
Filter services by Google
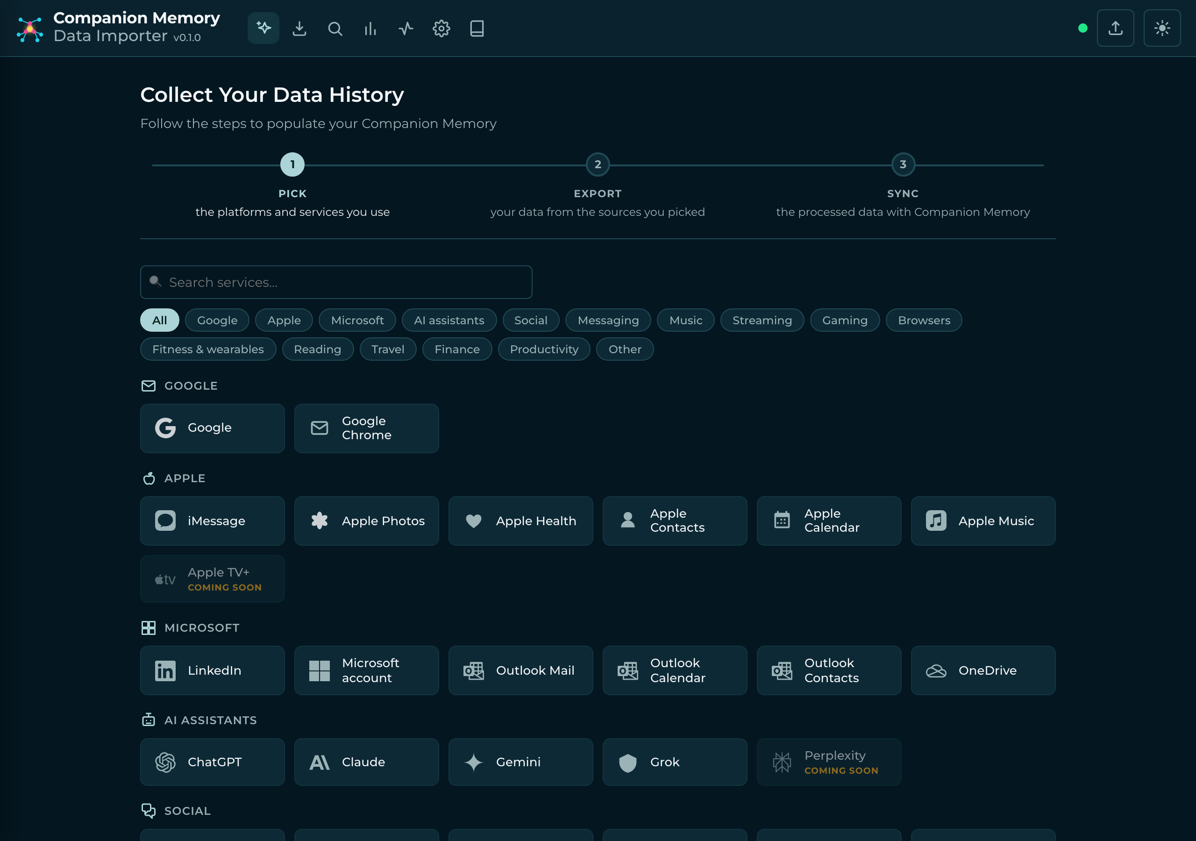click(x=217, y=321)
